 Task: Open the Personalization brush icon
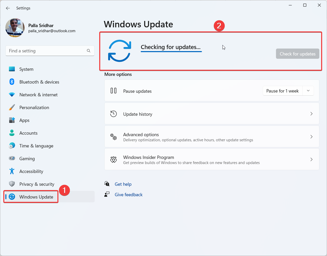(x=12, y=107)
